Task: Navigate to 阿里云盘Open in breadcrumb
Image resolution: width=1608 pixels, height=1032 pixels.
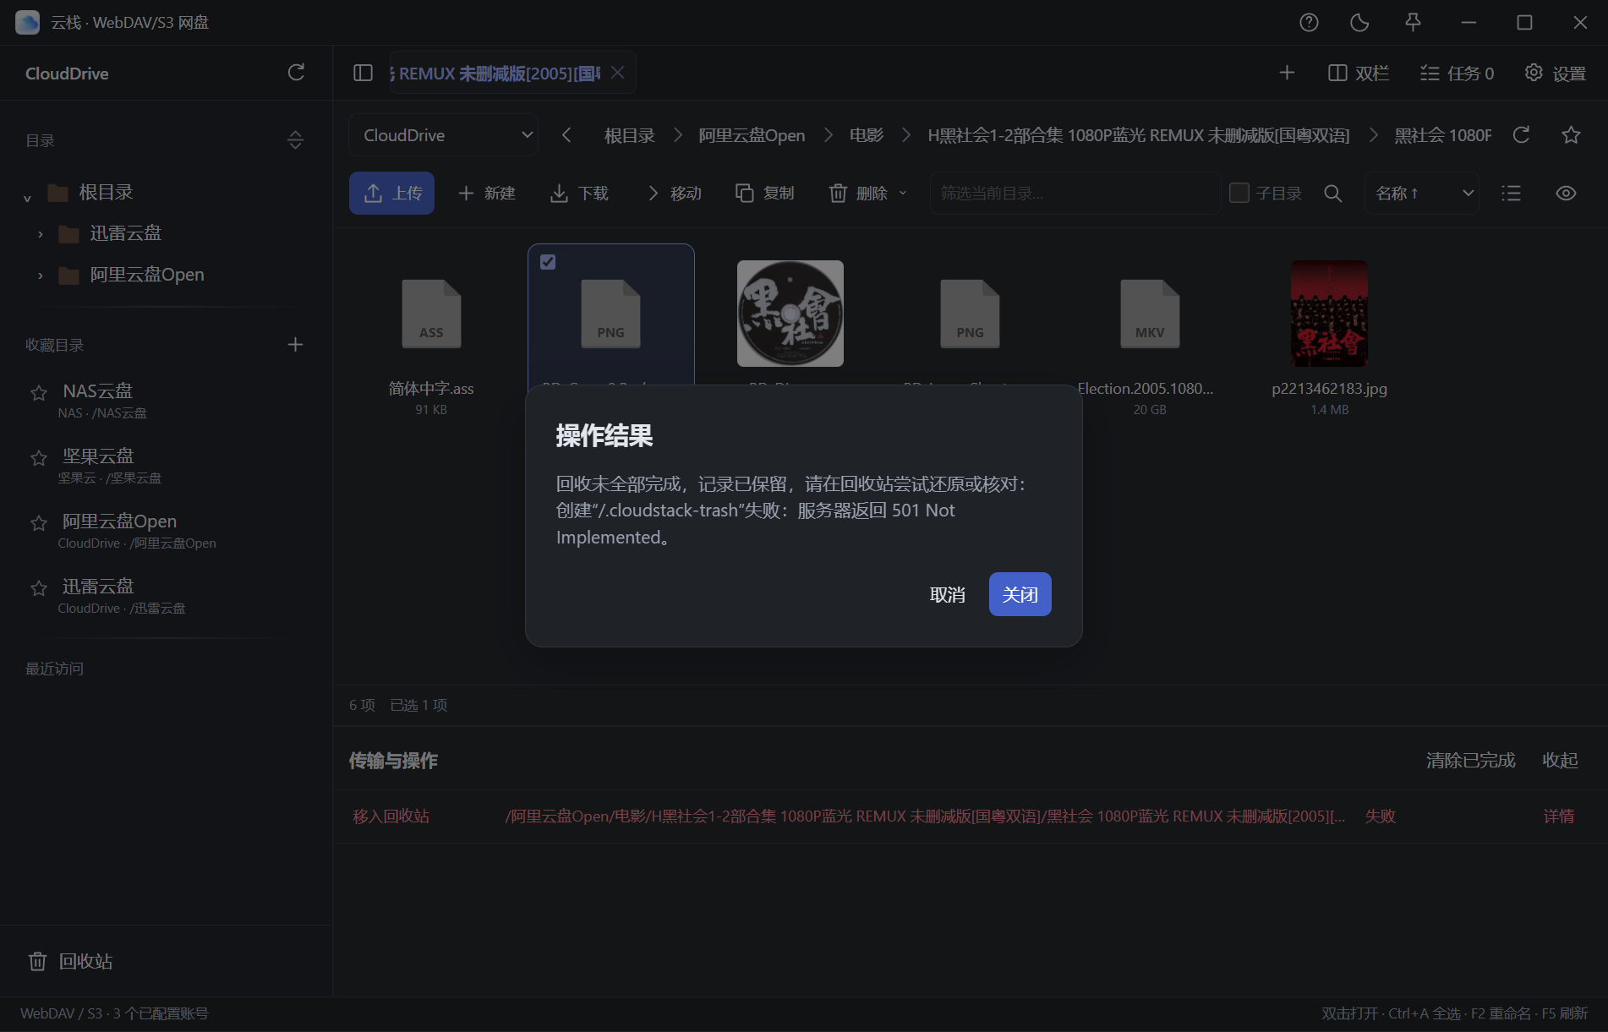Action: tap(752, 135)
